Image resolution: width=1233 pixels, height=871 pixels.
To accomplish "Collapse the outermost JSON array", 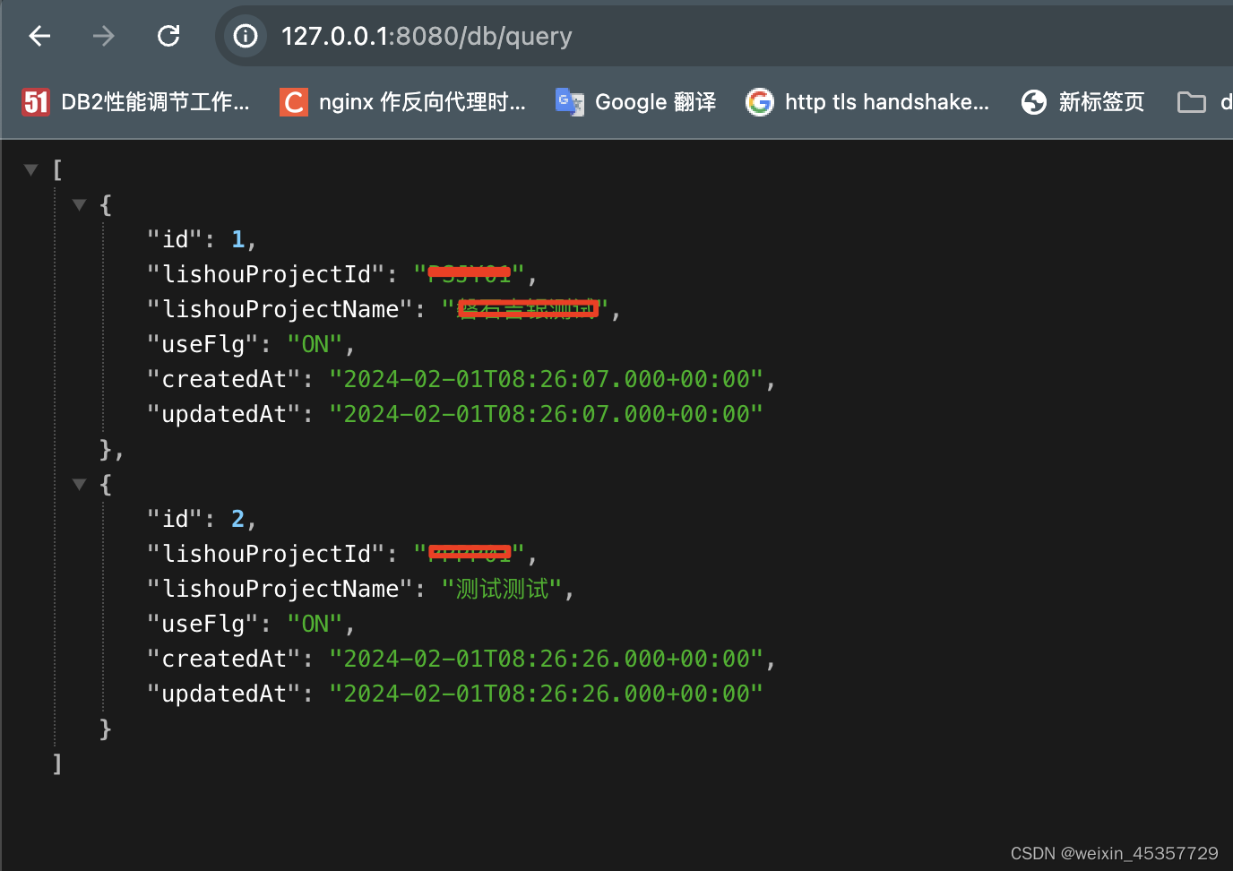I will pyautogui.click(x=30, y=168).
